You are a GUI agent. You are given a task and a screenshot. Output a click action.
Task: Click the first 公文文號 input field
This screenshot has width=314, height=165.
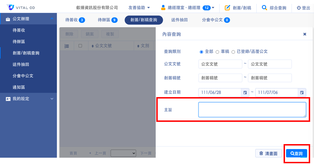click(220, 64)
